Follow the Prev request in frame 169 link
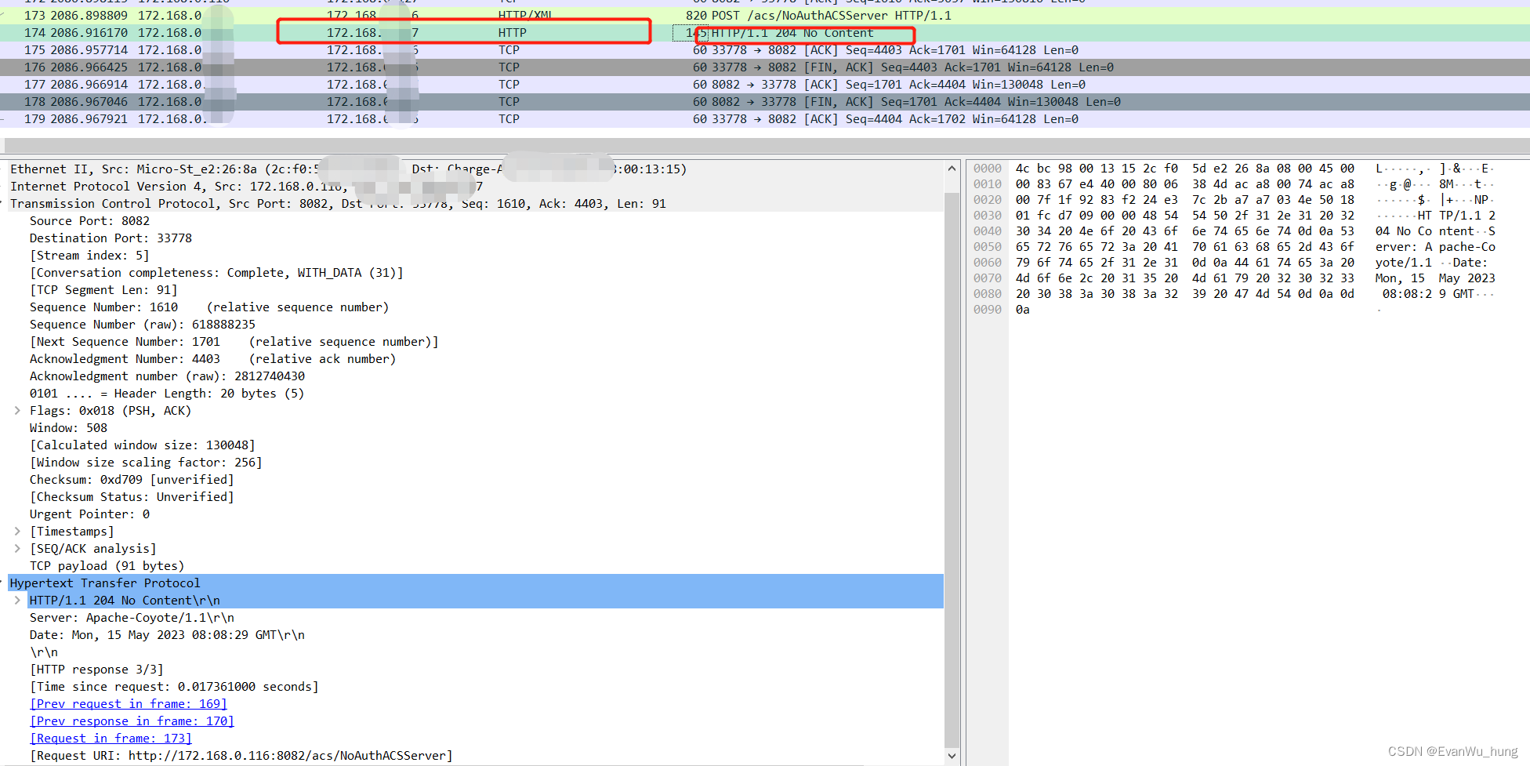1530x766 pixels. pyautogui.click(x=128, y=703)
